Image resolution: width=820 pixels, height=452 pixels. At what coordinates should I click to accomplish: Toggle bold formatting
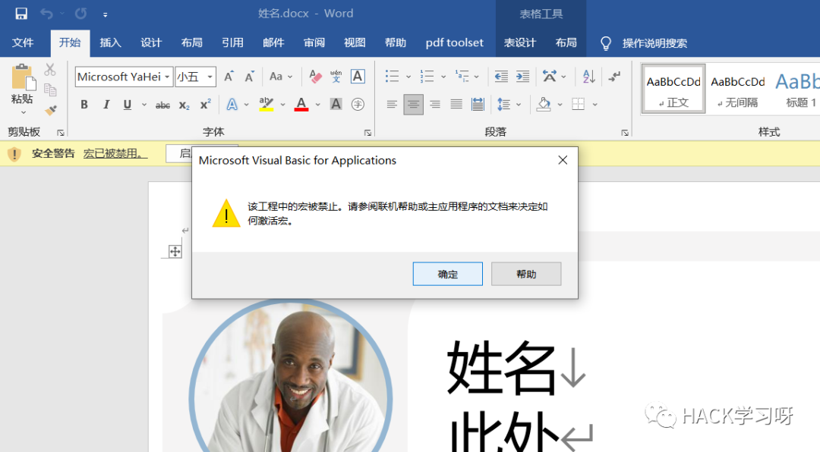84,105
